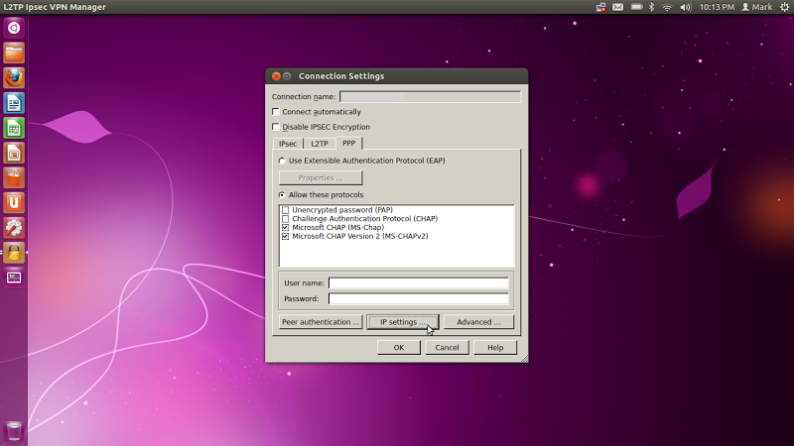Image resolution: width=794 pixels, height=446 pixels.
Task: Click the Help button
Action: (x=495, y=348)
